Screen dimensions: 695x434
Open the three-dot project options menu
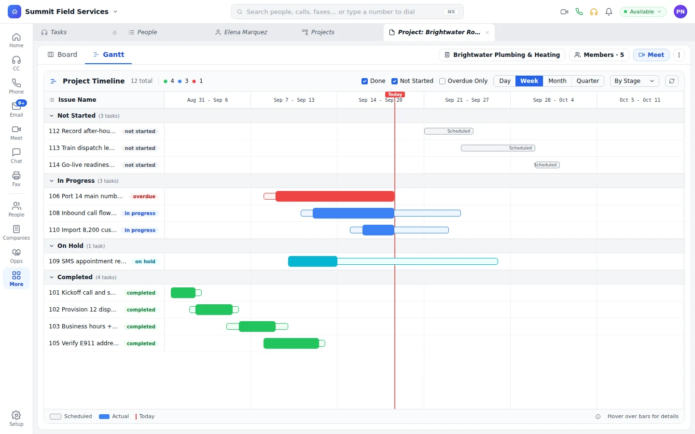coord(679,55)
